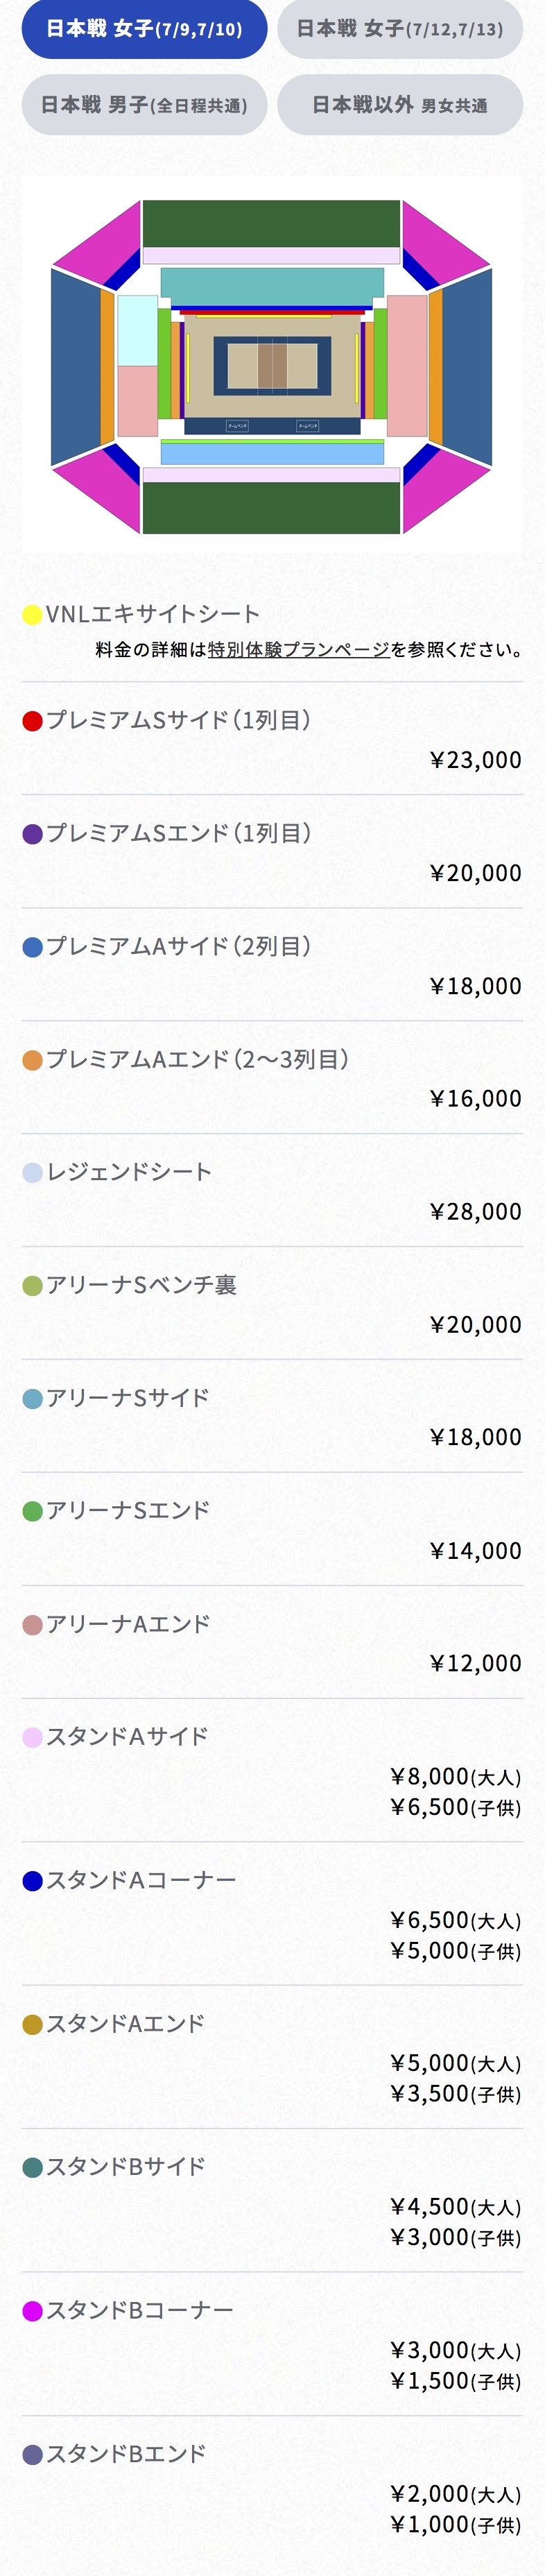Click the orange プレミアムAエンド legend dot
Viewport: 545px width, 2576px height.
(32, 1059)
